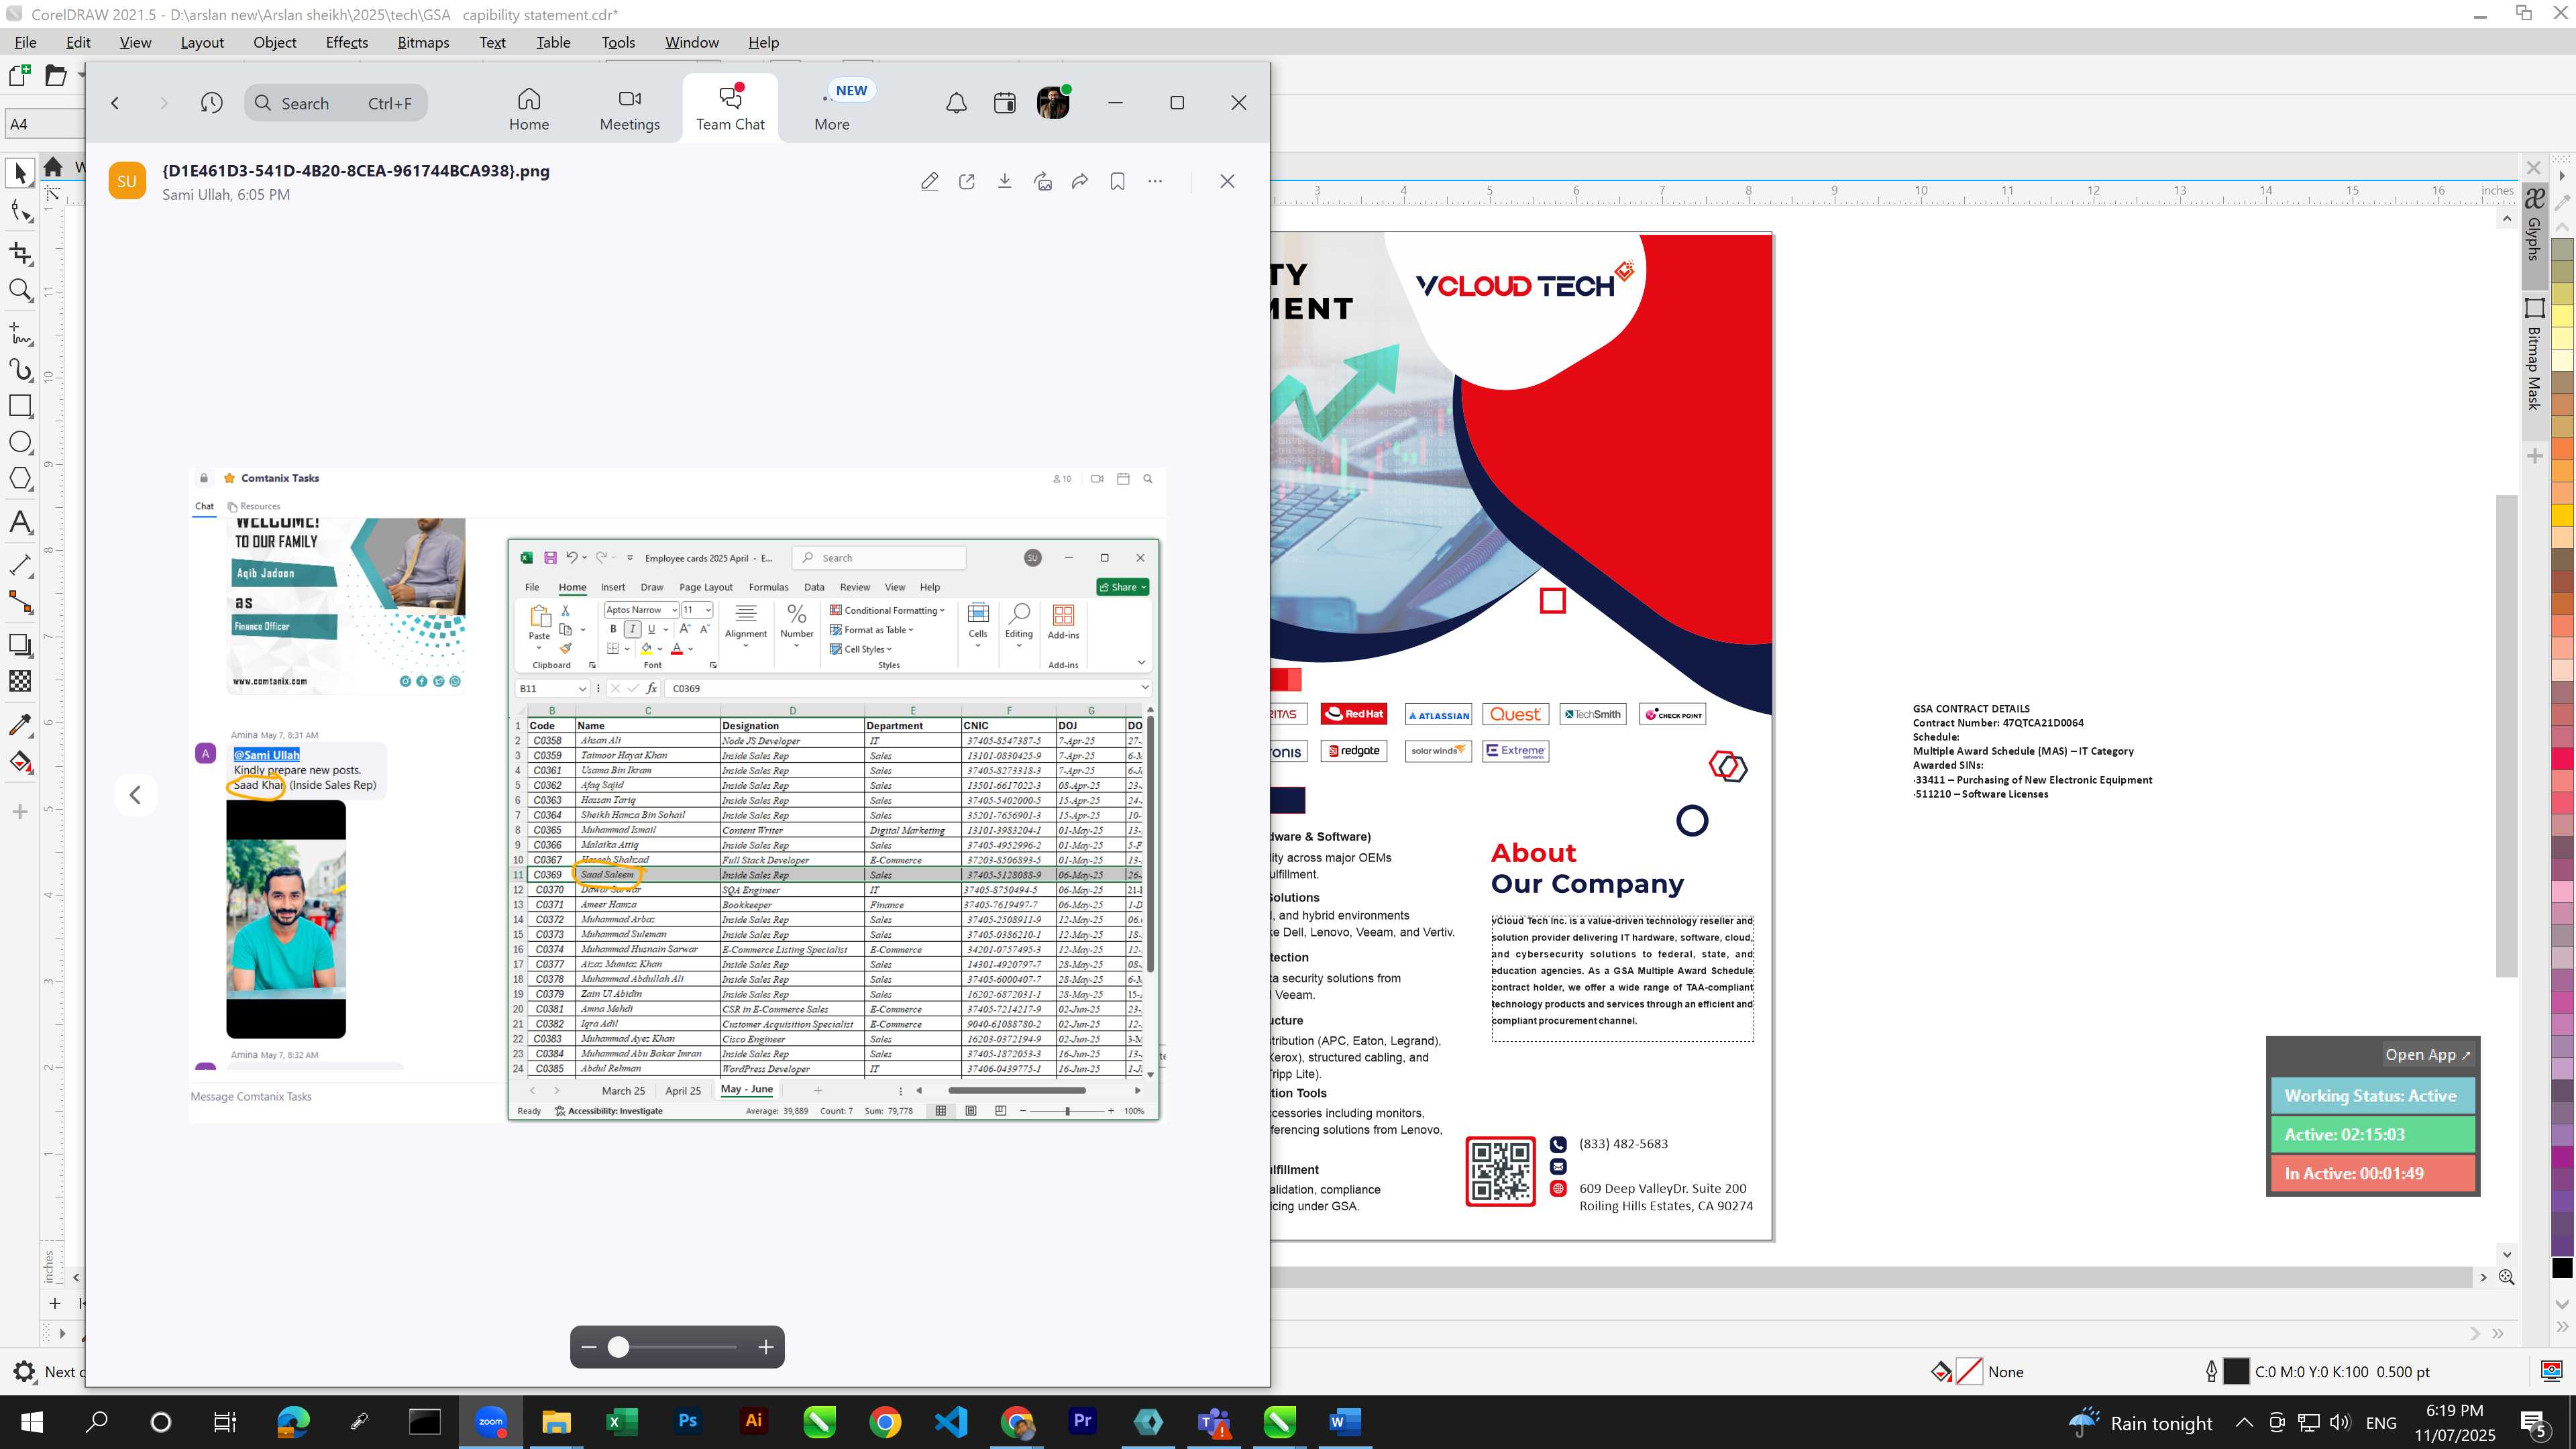Open the Object menu in CorelDRAW

tap(274, 42)
